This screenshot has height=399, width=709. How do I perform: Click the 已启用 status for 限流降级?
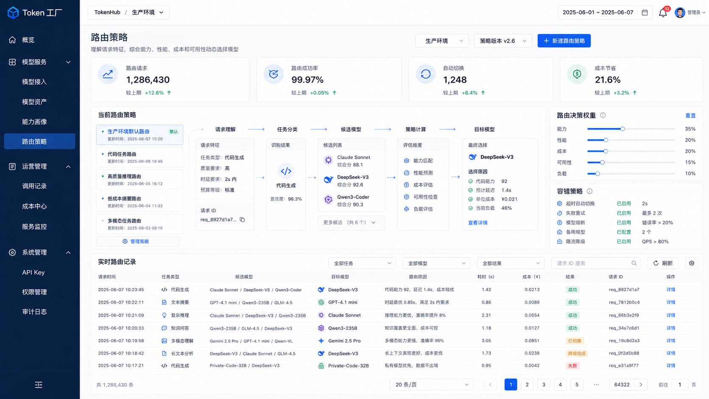click(x=624, y=242)
